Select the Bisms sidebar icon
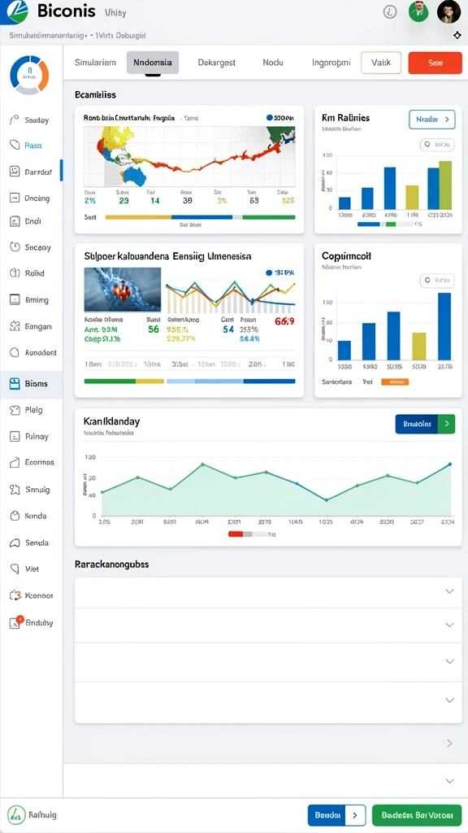Viewport: 468px width, 833px height. pos(15,384)
